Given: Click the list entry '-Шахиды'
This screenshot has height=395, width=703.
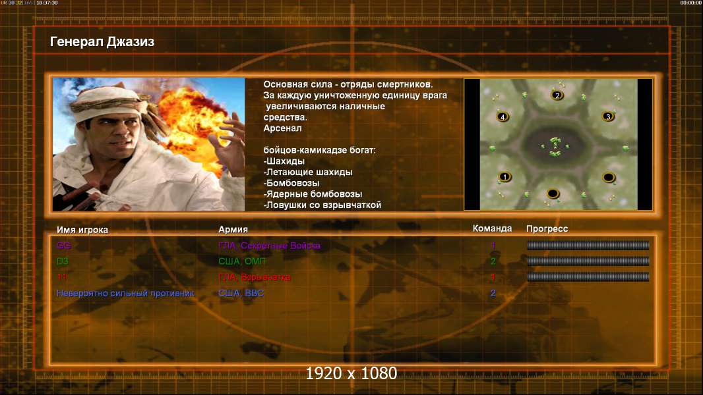Looking at the screenshot, I should 284,161.
